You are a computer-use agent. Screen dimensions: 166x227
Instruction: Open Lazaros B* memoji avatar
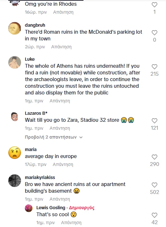pos(15,116)
